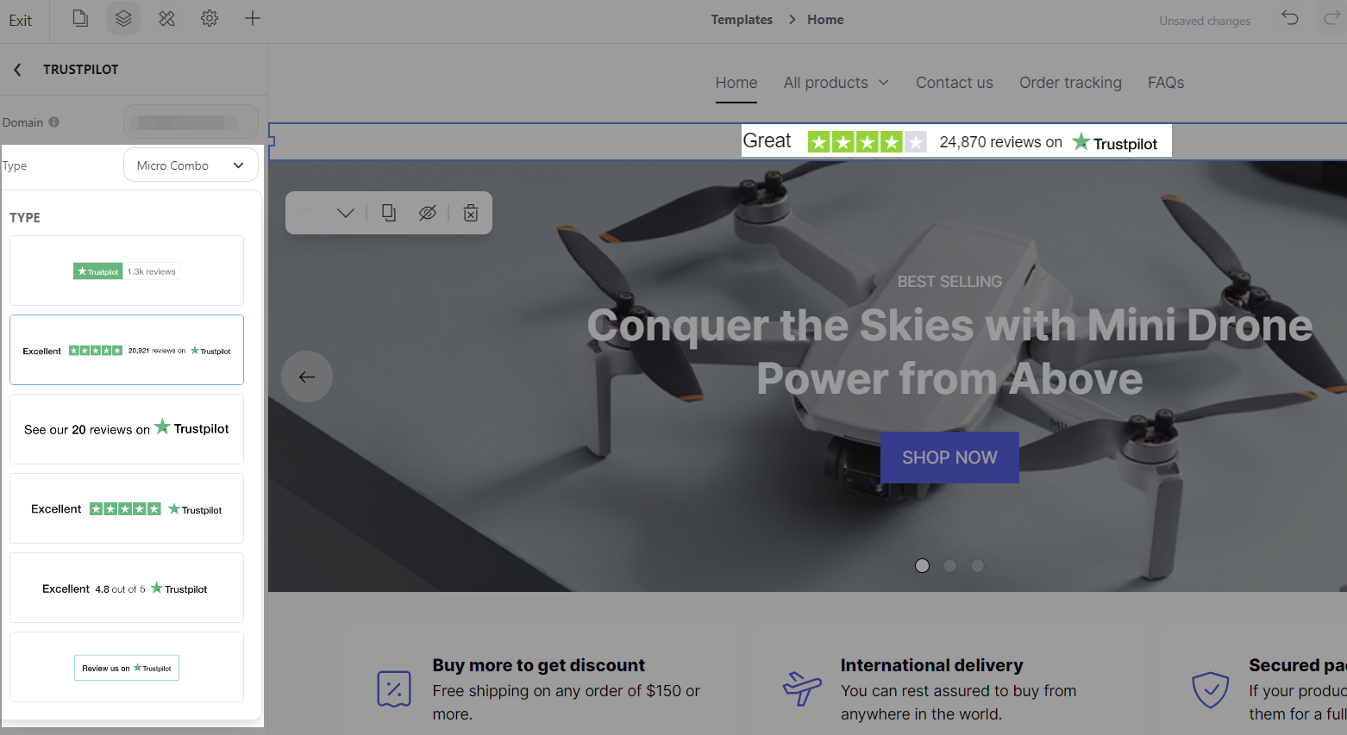Go to previous slide arrow
Viewport: 1347px width, 735px height.
coord(307,377)
